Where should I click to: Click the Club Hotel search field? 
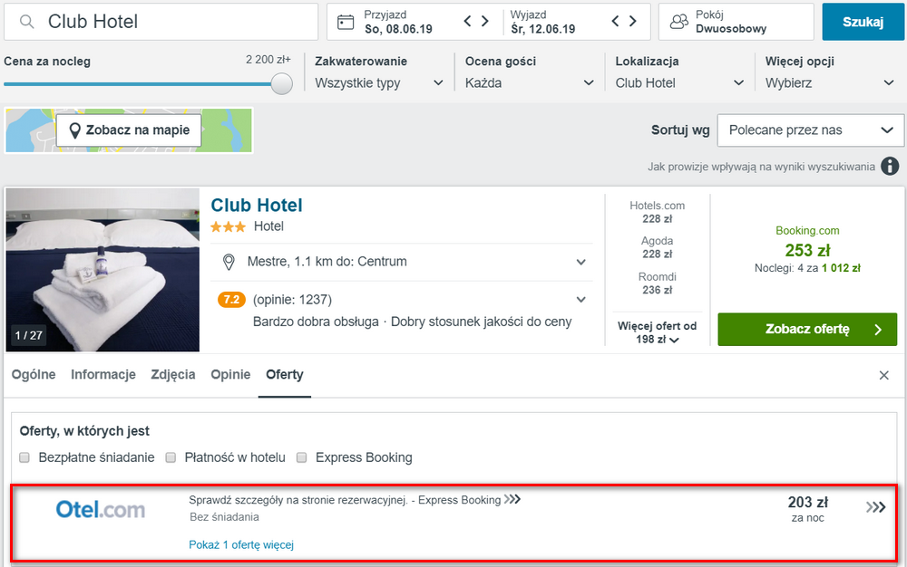pos(161,22)
